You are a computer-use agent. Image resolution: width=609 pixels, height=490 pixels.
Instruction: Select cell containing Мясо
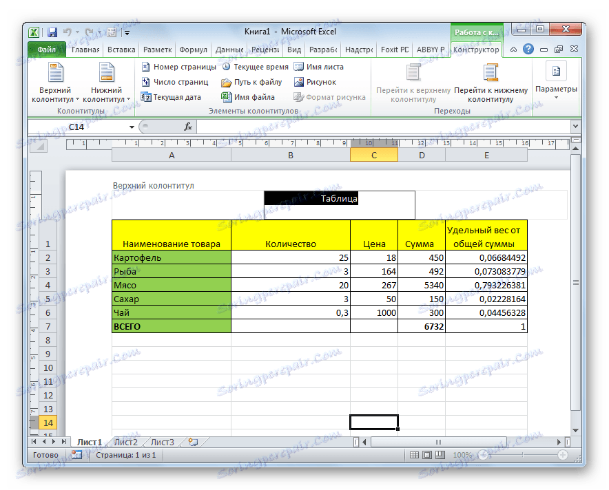[x=172, y=285]
